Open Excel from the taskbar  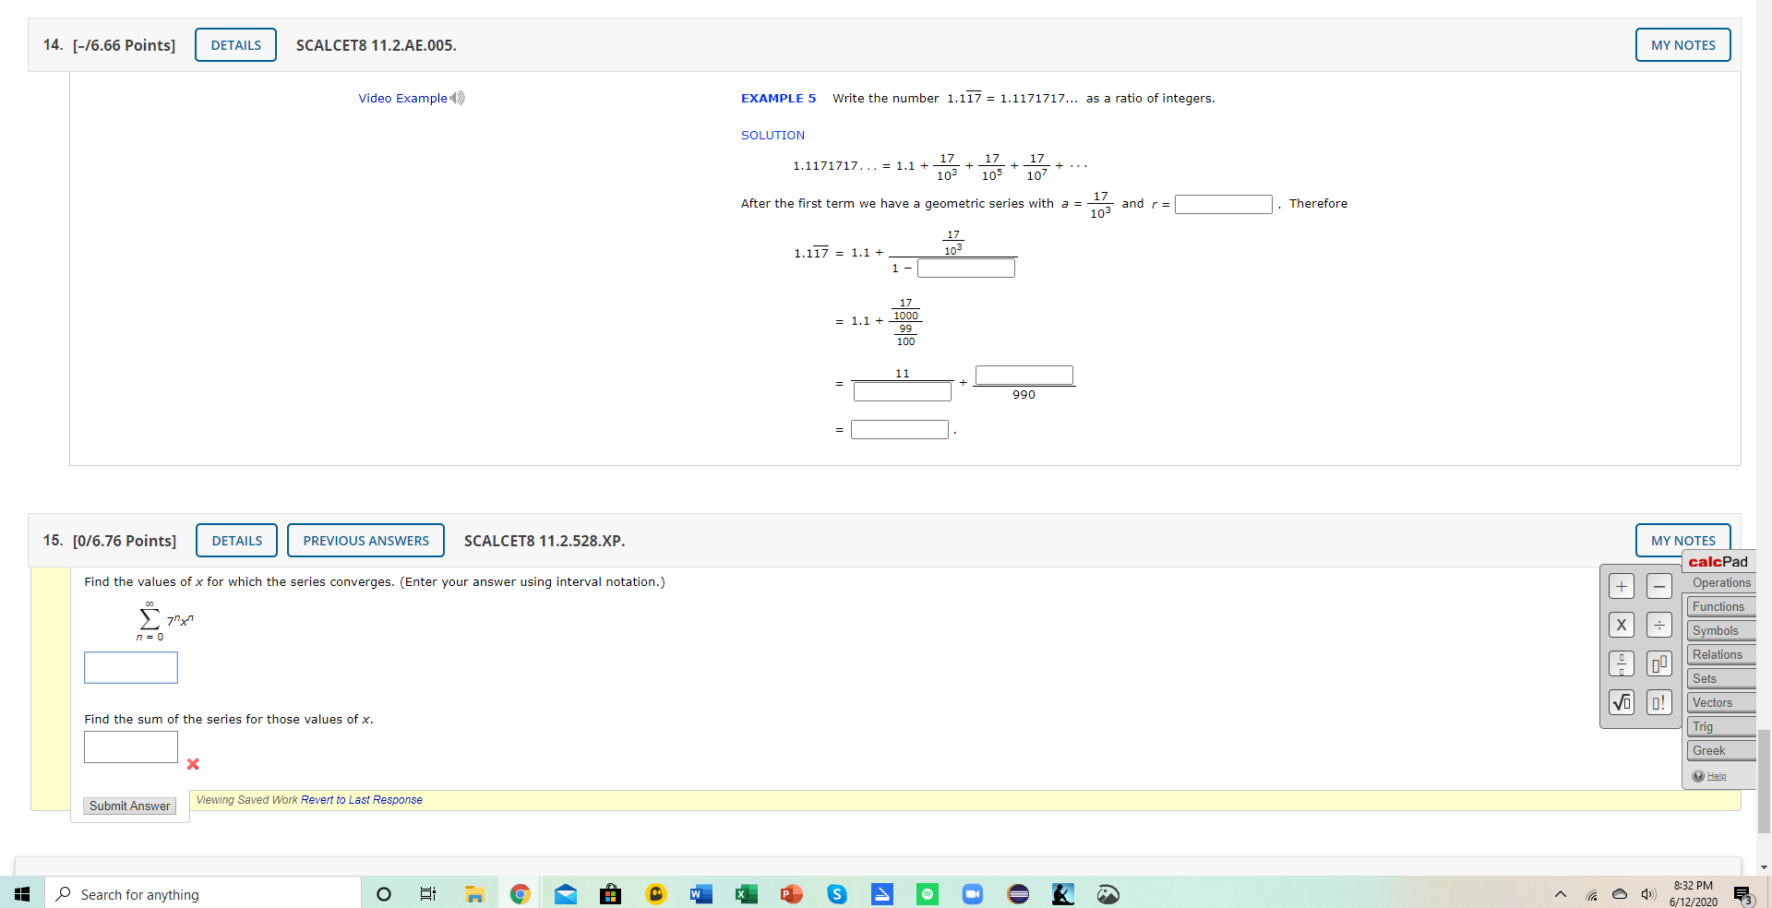(746, 894)
